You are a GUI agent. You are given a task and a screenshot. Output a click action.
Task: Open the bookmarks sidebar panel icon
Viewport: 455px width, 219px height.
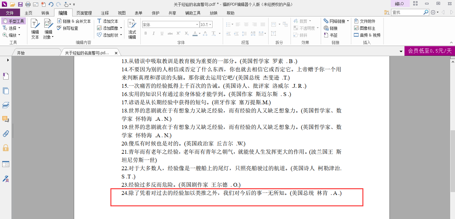pos(6,76)
